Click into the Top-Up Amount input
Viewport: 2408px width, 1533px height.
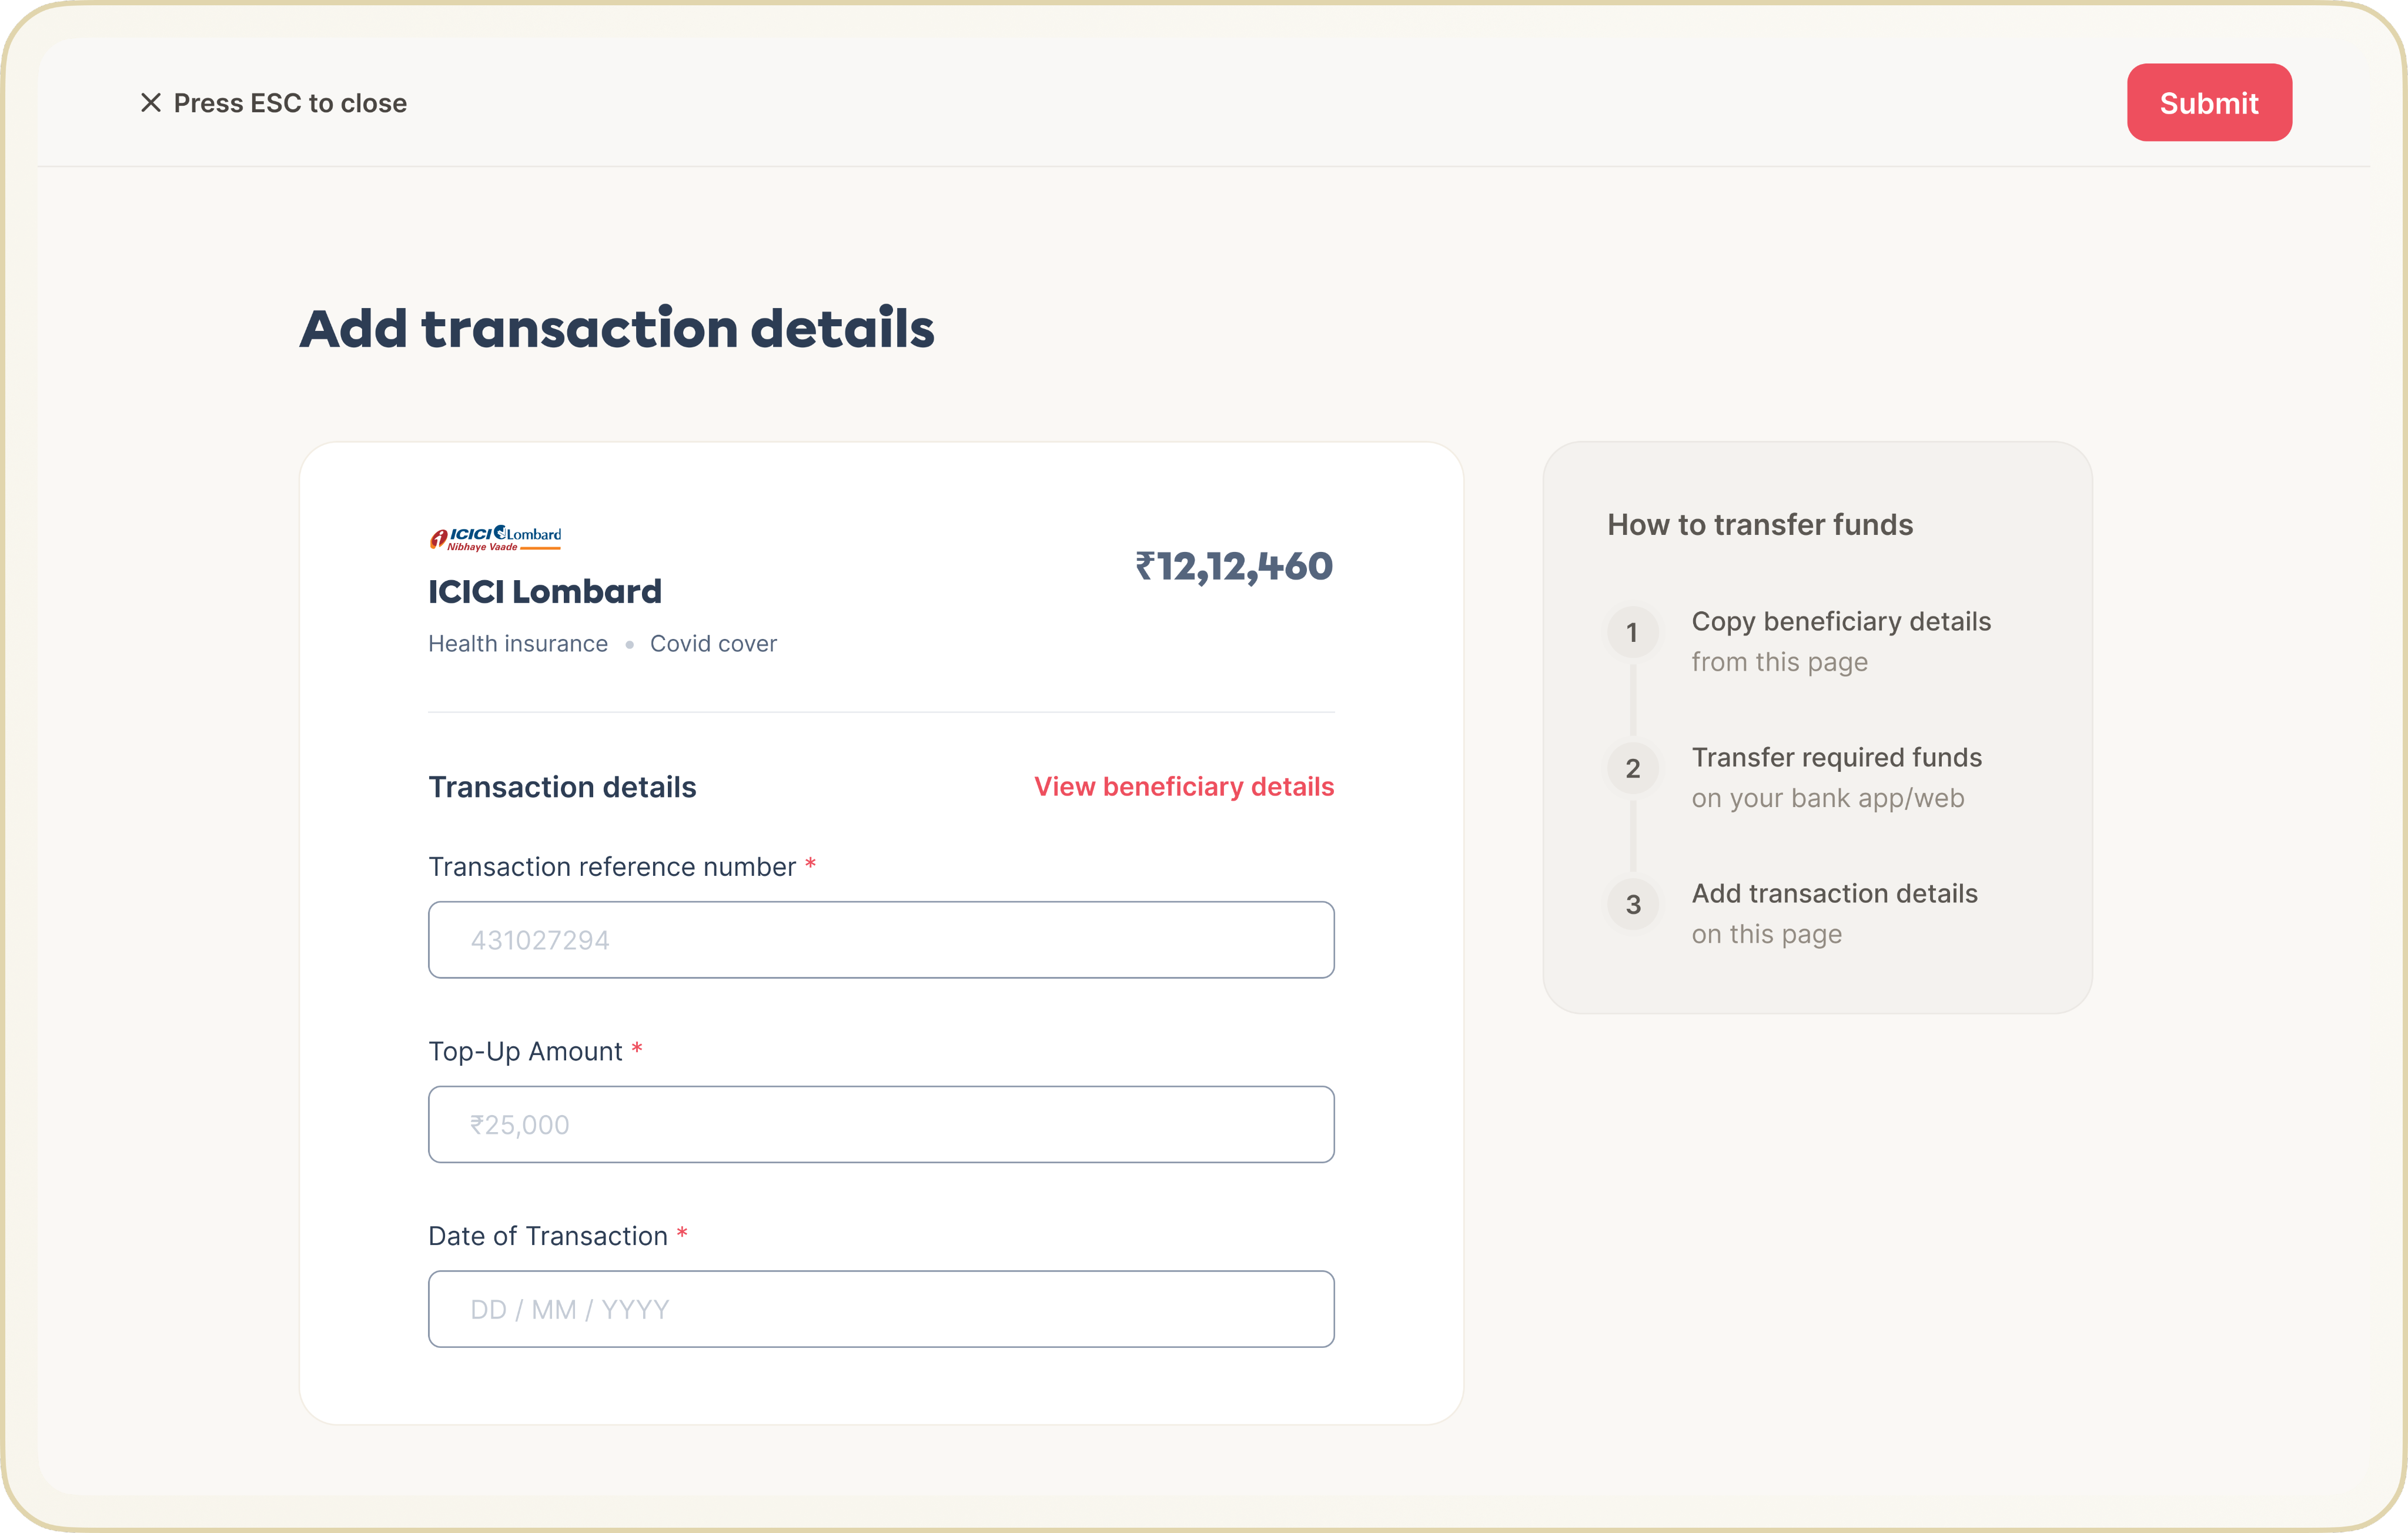point(880,1124)
